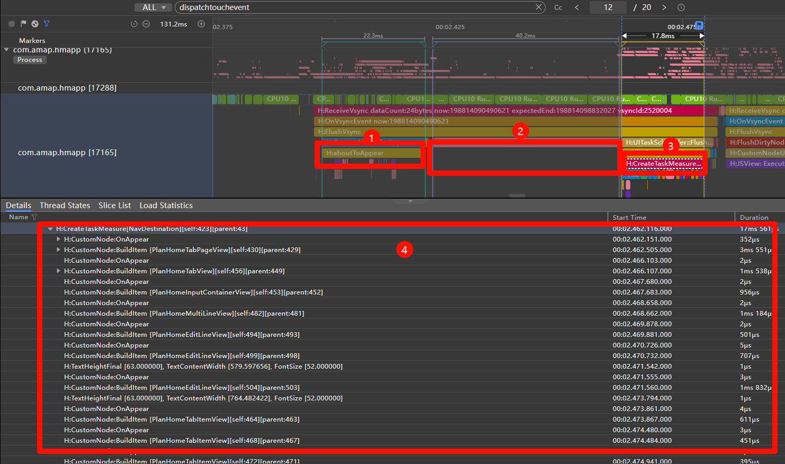Select BuildItem [PlanHomeEditLineView][self:504] row
This screenshot has height=464, width=785.
point(392,388)
